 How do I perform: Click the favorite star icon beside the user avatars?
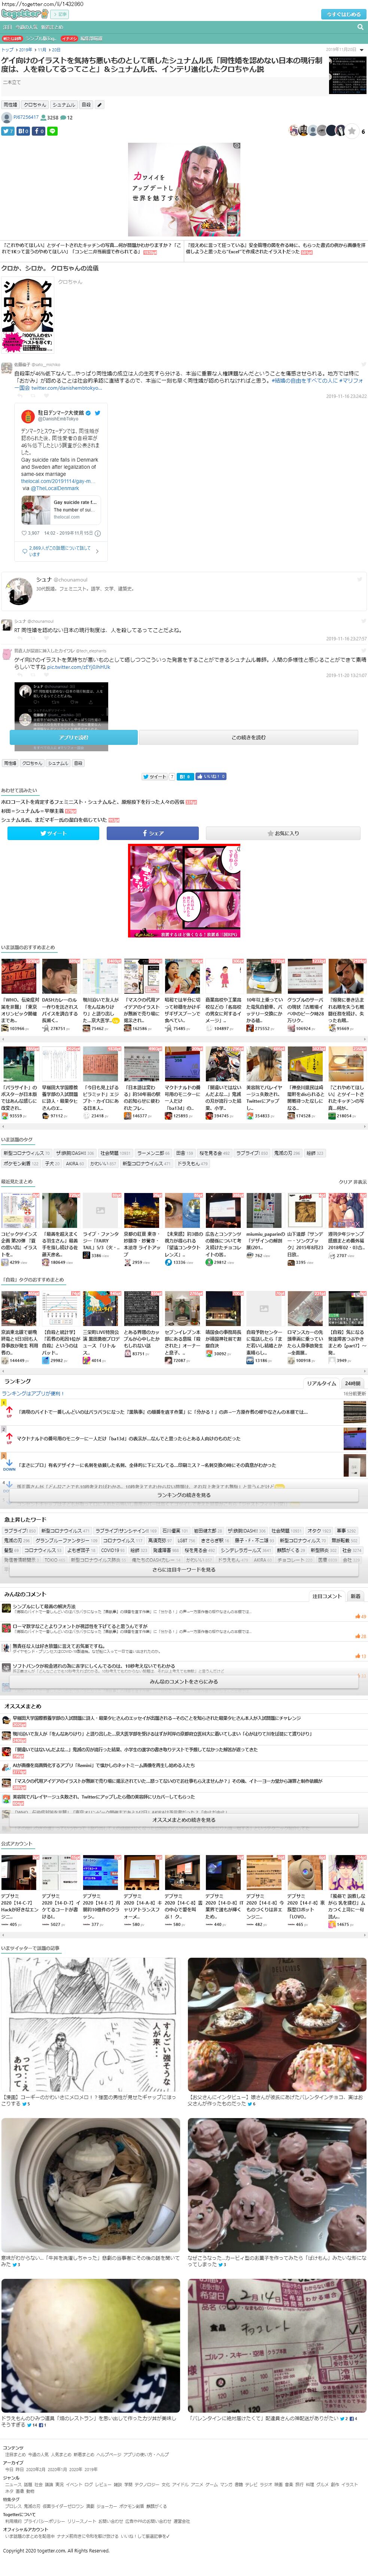coord(351,131)
